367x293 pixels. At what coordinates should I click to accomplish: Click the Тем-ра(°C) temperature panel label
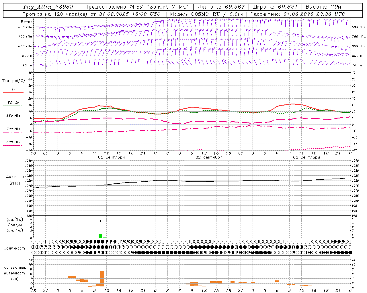13,81
